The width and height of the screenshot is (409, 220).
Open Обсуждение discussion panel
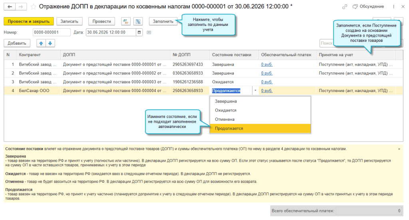pyautogui.click(x=368, y=6)
